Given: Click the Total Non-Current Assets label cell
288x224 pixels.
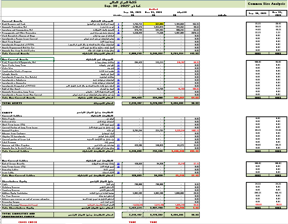Looking at the screenshot, I should point(28,98).
